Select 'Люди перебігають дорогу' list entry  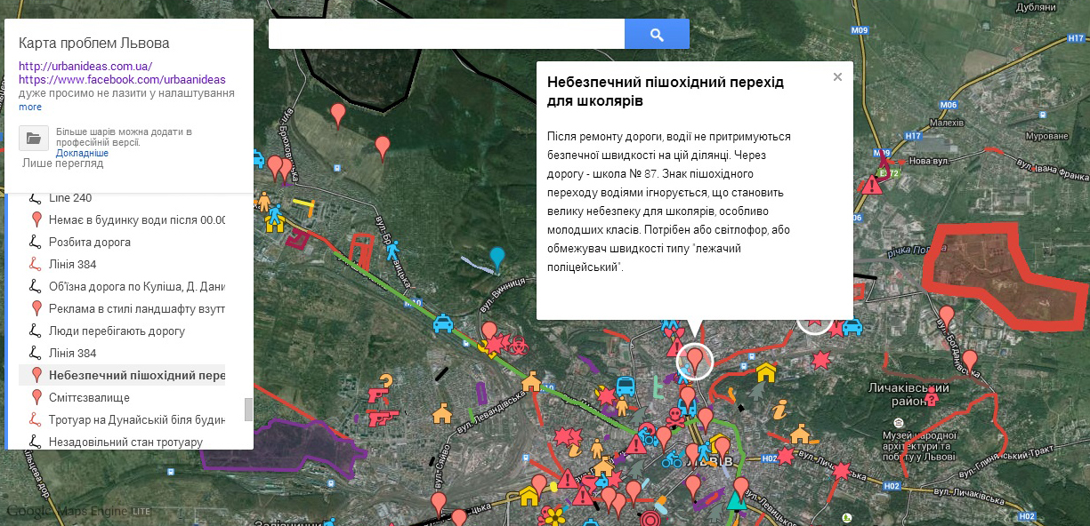click(x=117, y=331)
